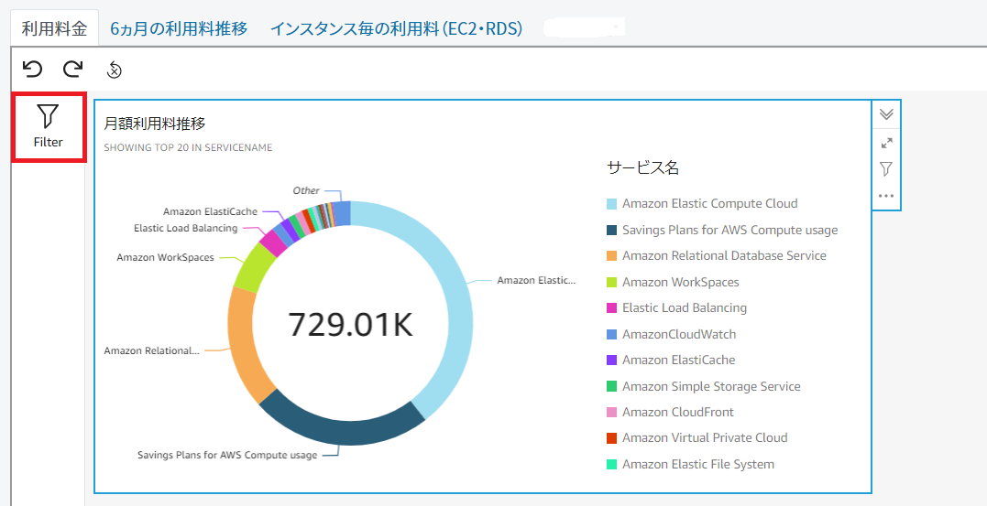Select Amazon CloudFront legend entry
The height and width of the screenshot is (506, 987).
671,413
